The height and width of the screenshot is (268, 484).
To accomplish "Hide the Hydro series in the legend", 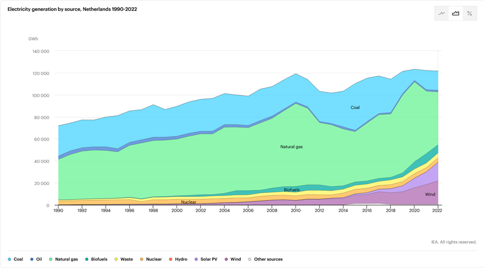I will pyautogui.click(x=179, y=259).
